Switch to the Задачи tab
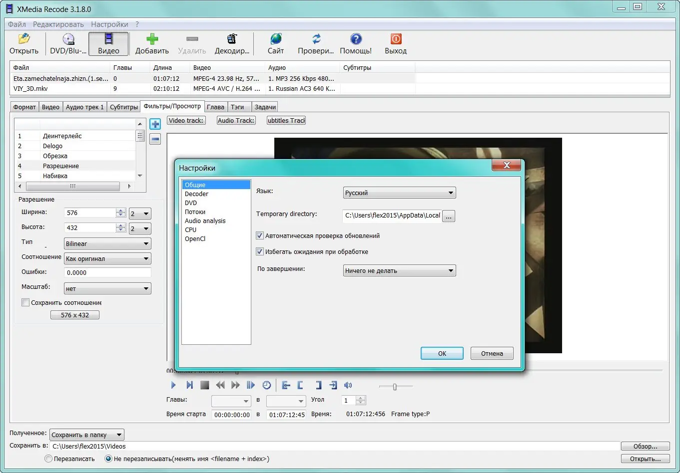This screenshot has height=473, width=680. point(265,107)
